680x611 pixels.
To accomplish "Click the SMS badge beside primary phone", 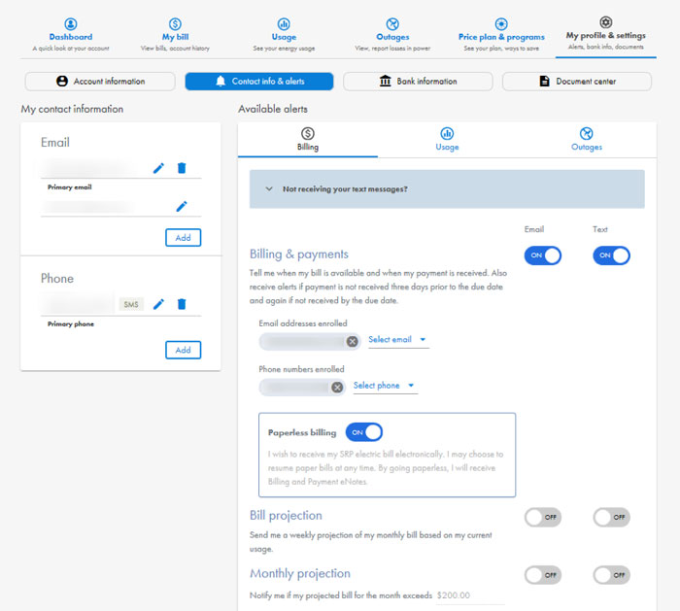I will tap(131, 304).
